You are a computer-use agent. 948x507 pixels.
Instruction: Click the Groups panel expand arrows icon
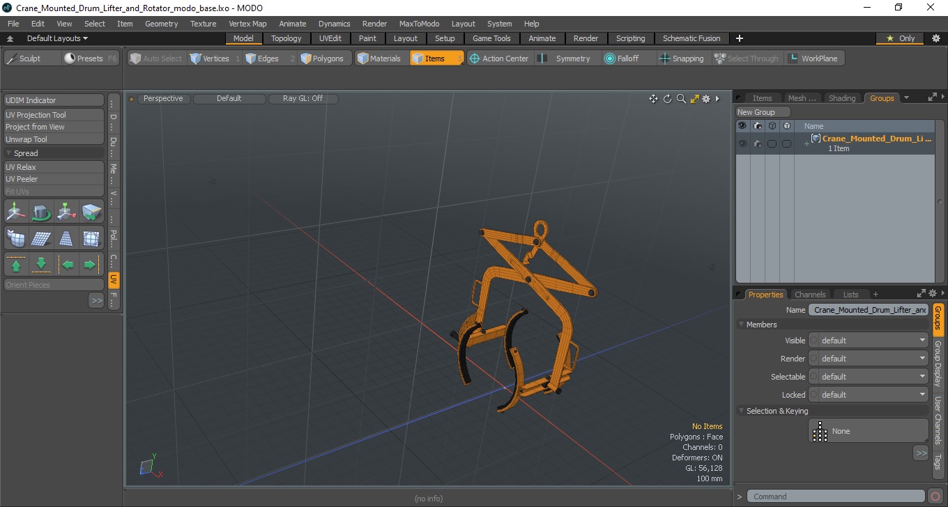[932, 98]
